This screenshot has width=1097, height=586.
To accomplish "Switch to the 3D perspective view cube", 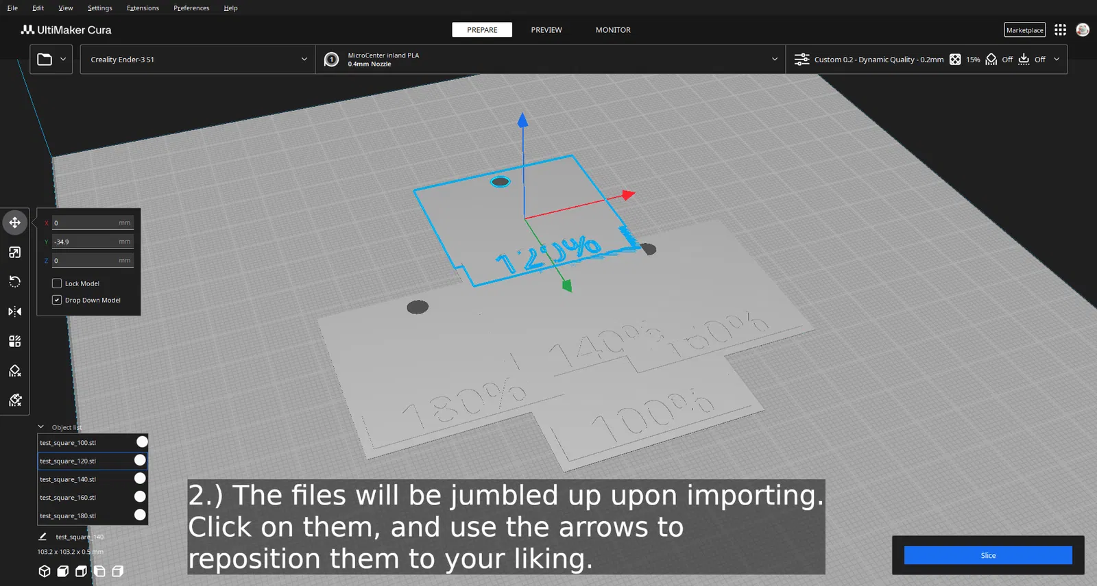I will point(45,571).
